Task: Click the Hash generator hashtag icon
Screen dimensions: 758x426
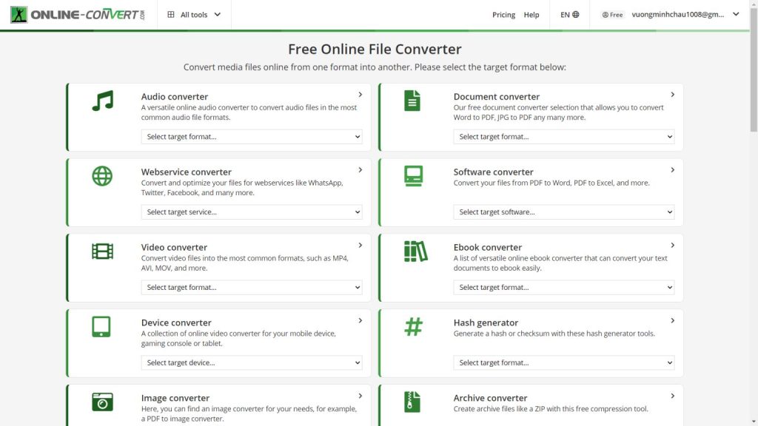Action: click(x=414, y=326)
